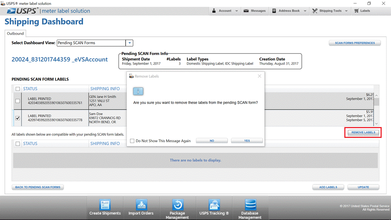Click the 20024_831201744359 _eVSAccount link
This screenshot has height=220, width=391.
click(60, 60)
